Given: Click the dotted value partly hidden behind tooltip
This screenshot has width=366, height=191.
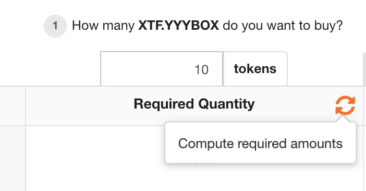Looking at the screenshot, I should pyautogui.click(x=194, y=163).
